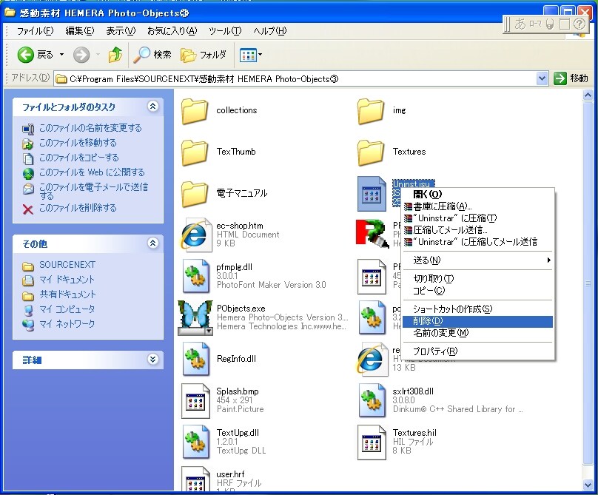Open the 編集(E) menu
The height and width of the screenshot is (495, 598).
79,31
